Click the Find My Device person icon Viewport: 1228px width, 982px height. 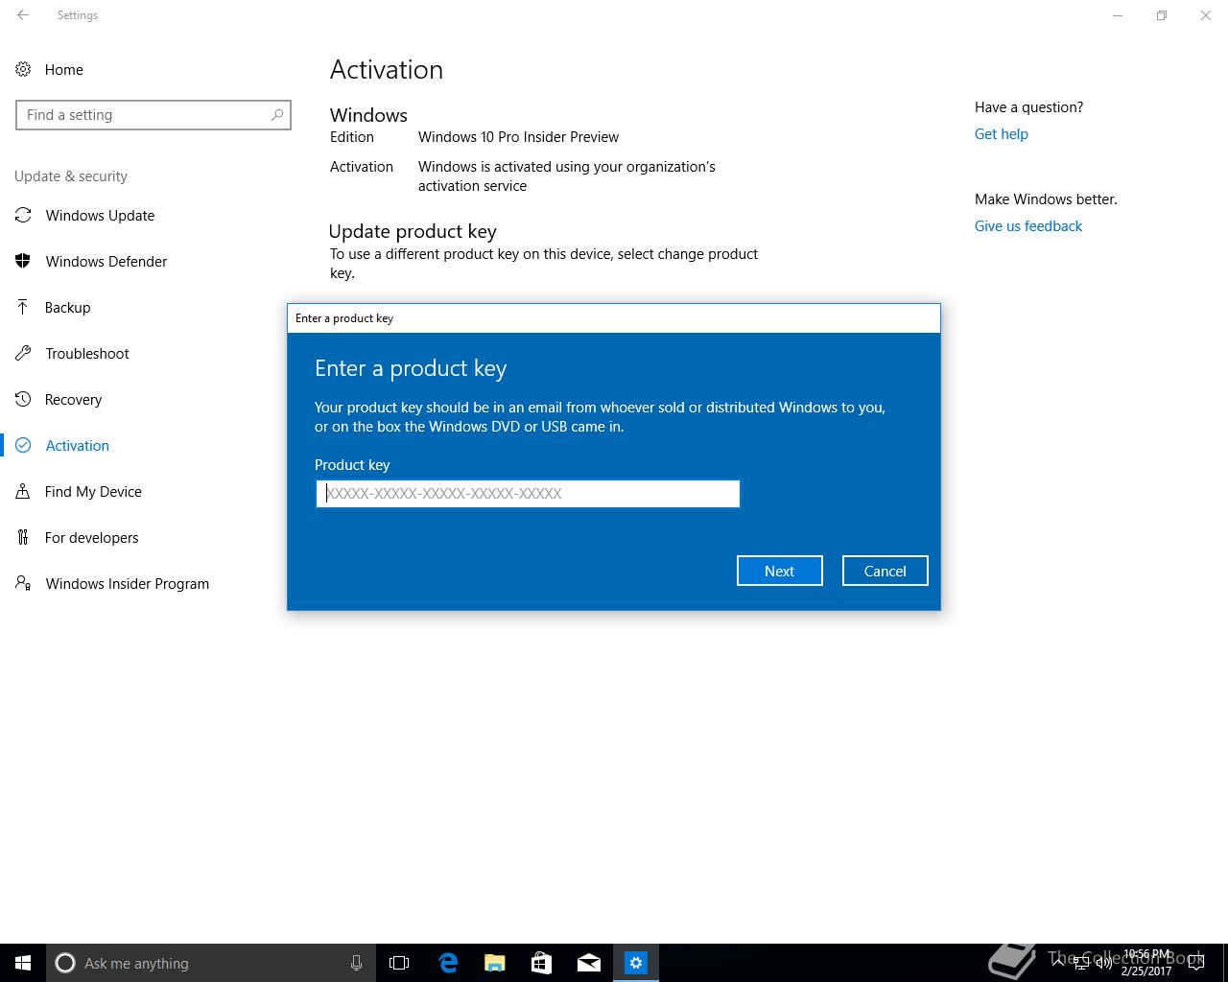pyautogui.click(x=23, y=491)
